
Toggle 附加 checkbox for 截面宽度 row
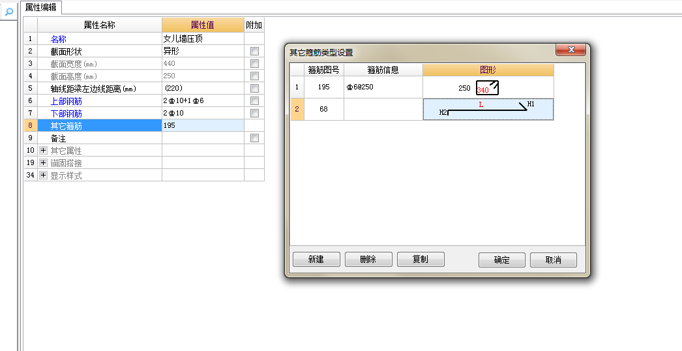[x=254, y=63]
